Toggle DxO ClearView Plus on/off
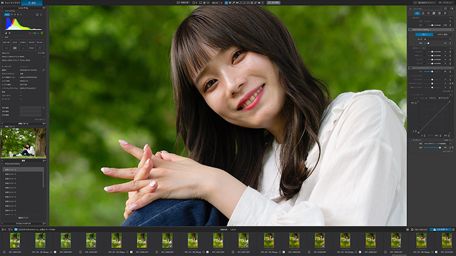456x256 pixels. [x=411, y=68]
